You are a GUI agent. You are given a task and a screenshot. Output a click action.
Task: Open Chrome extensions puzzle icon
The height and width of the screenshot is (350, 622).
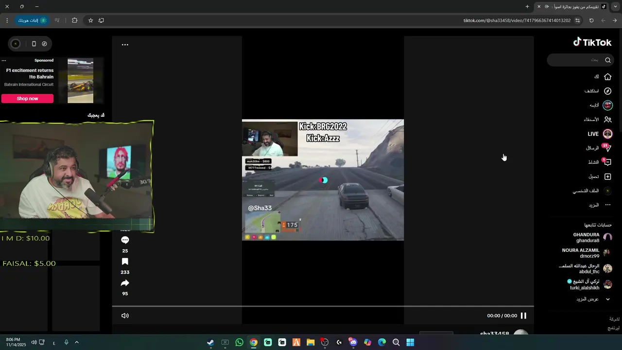coord(74,20)
